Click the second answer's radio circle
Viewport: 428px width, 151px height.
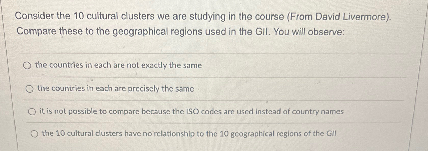tap(30, 88)
